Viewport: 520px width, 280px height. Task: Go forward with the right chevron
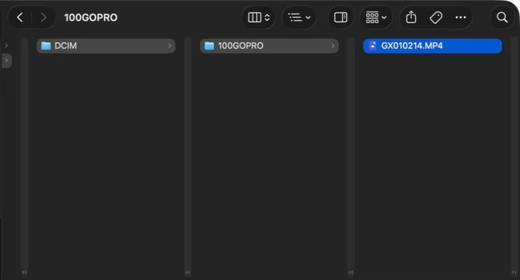pyautogui.click(x=43, y=17)
